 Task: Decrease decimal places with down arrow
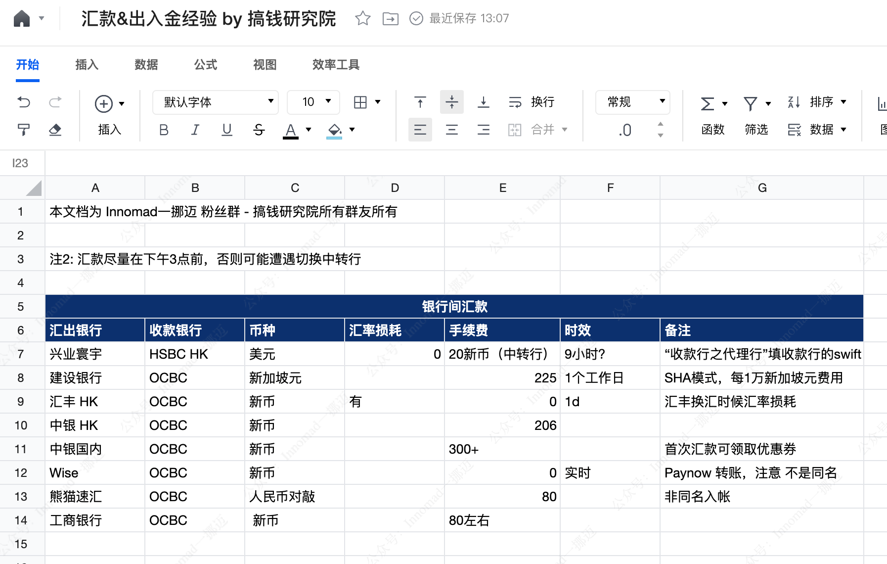661,135
